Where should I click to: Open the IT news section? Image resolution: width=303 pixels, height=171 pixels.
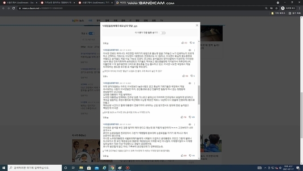[131, 21]
